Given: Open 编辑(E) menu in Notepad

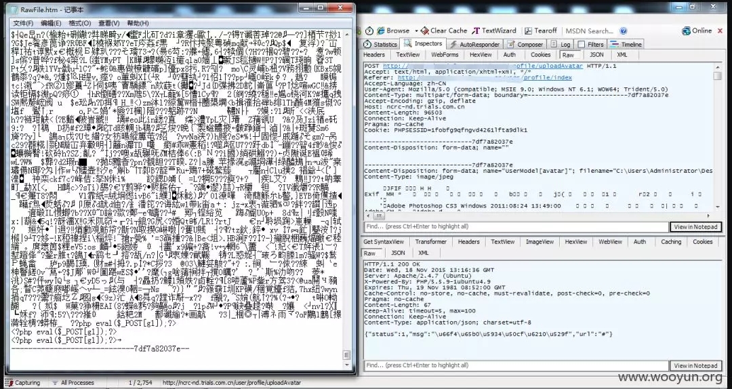Looking at the screenshot, I should coord(51,23).
